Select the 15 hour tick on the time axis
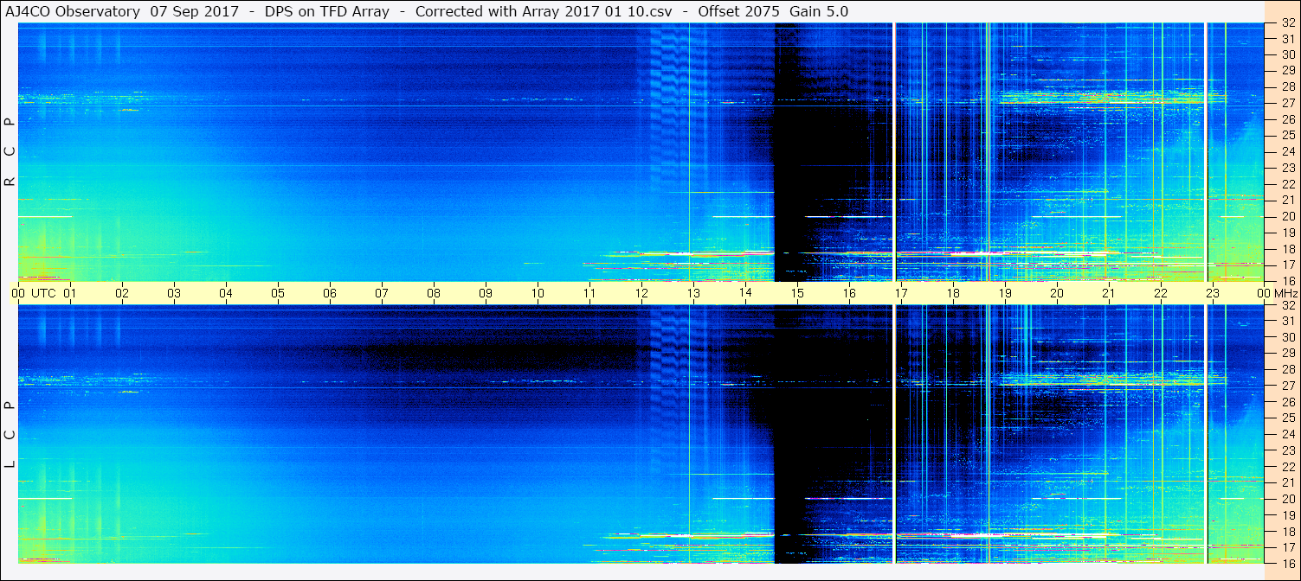This screenshot has height=581, width=1301. click(797, 293)
